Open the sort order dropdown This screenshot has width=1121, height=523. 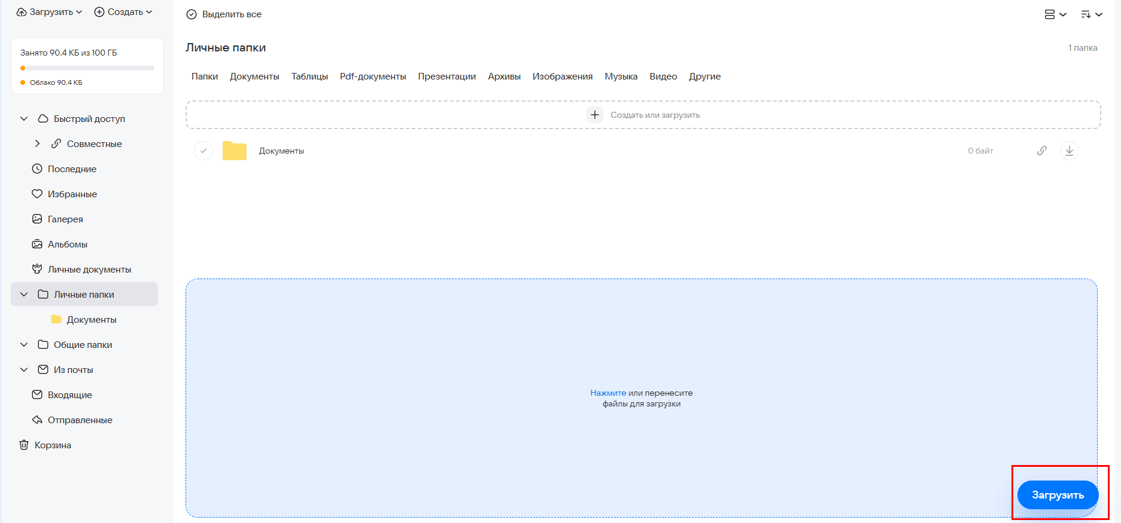point(1091,14)
